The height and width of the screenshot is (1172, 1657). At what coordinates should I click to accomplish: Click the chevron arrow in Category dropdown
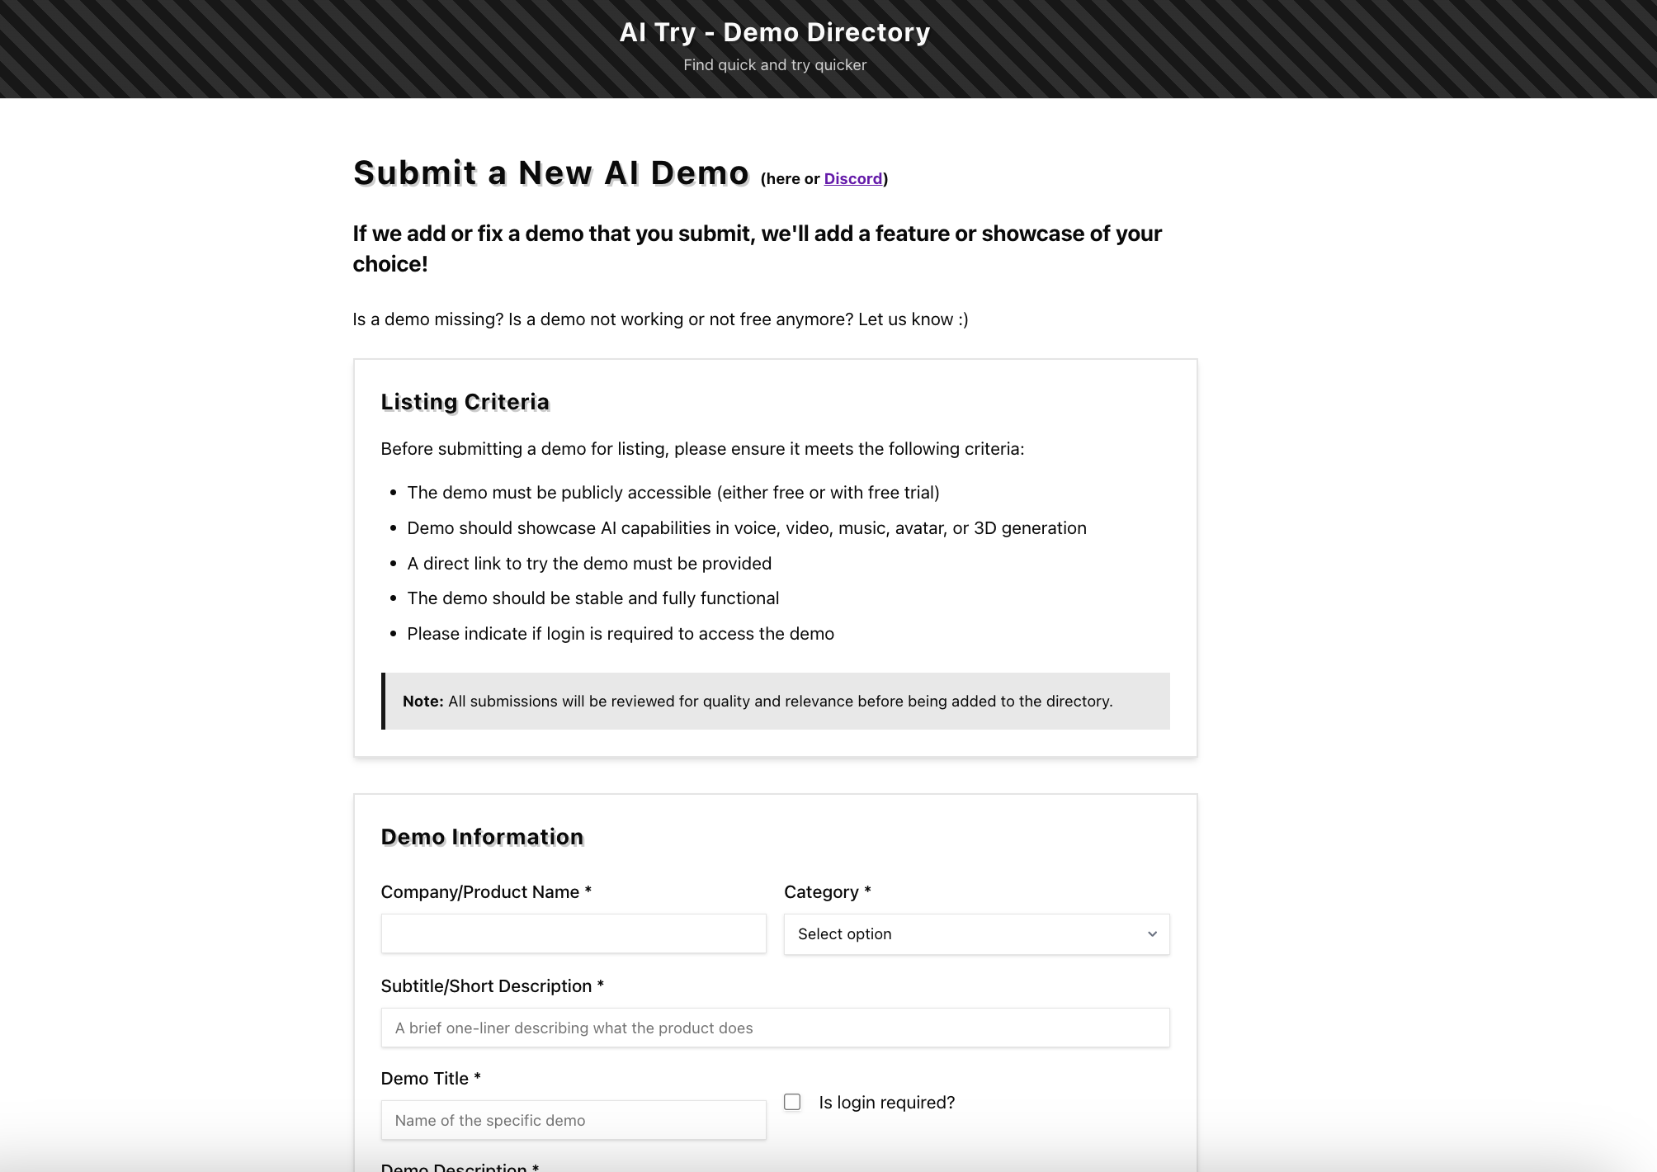pos(1152,934)
